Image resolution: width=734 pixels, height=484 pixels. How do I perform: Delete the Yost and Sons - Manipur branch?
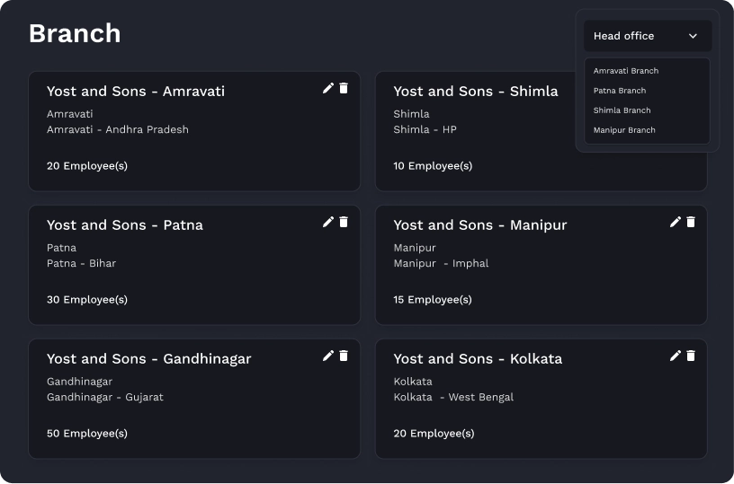tap(691, 222)
